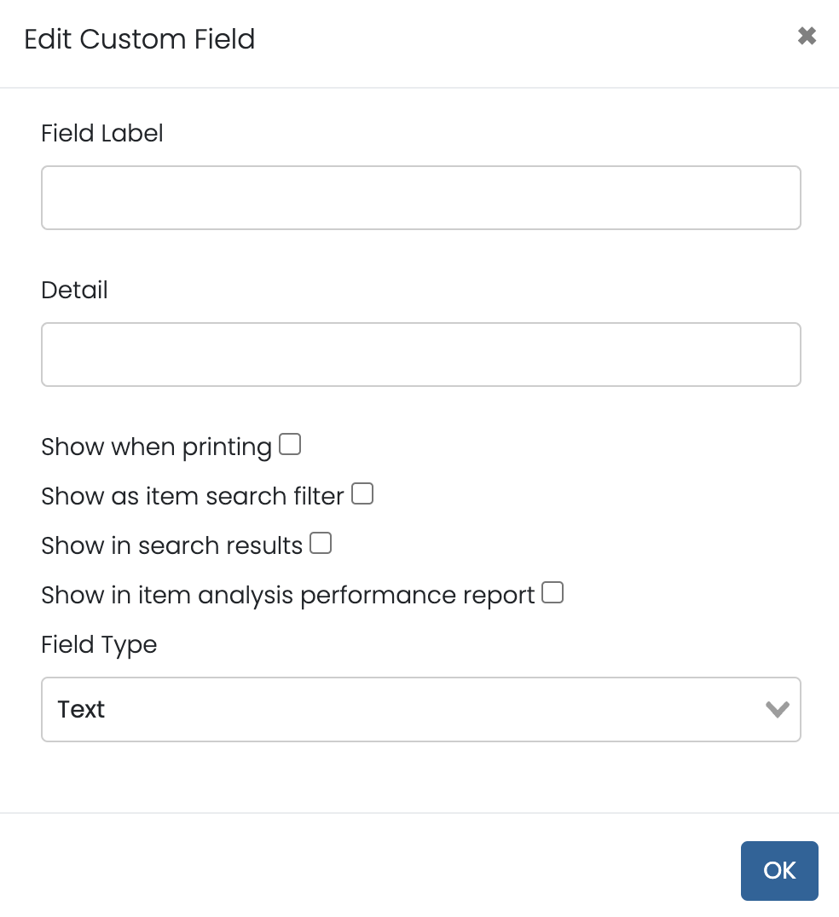This screenshot has height=917, width=839.
Task: Select the 'Text' value shown in dropdown
Action: point(82,709)
